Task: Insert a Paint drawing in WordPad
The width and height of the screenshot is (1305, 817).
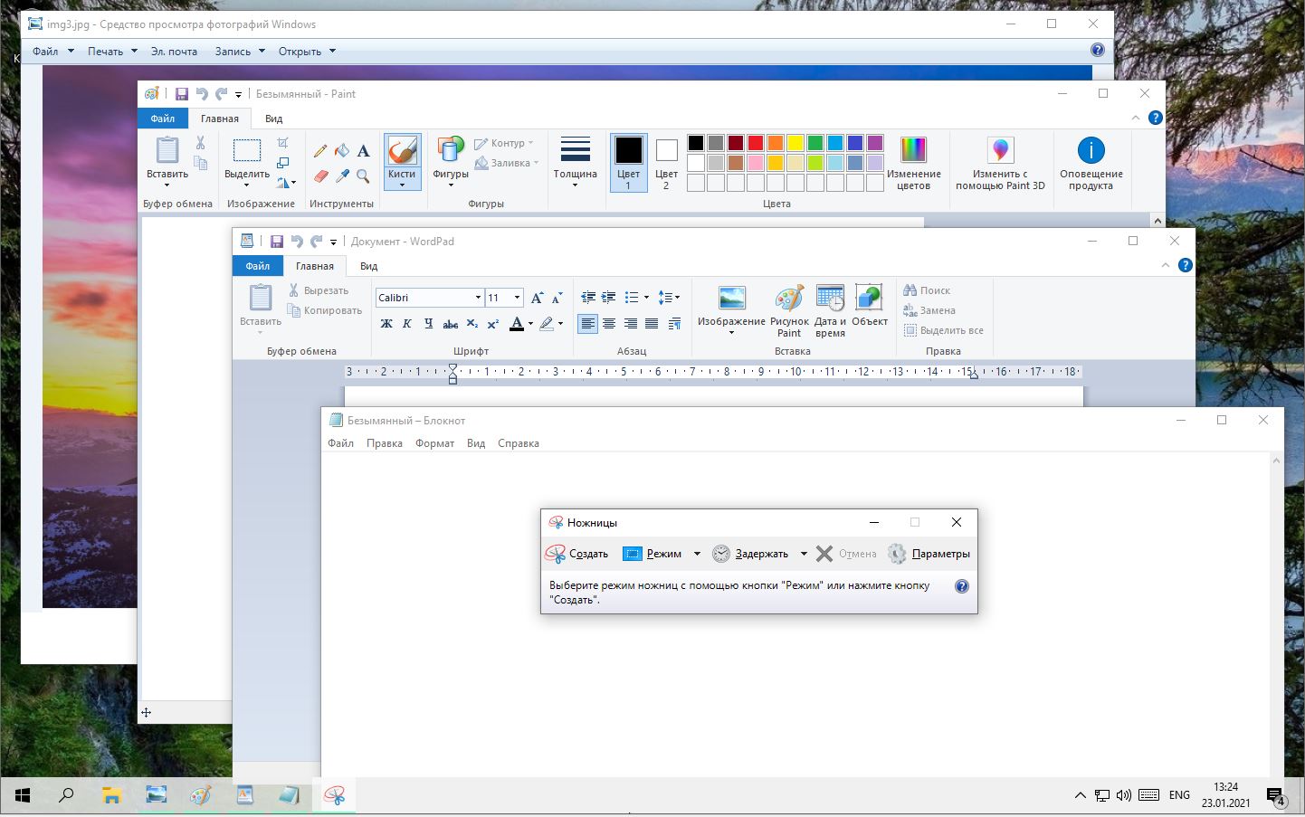Action: click(x=789, y=309)
